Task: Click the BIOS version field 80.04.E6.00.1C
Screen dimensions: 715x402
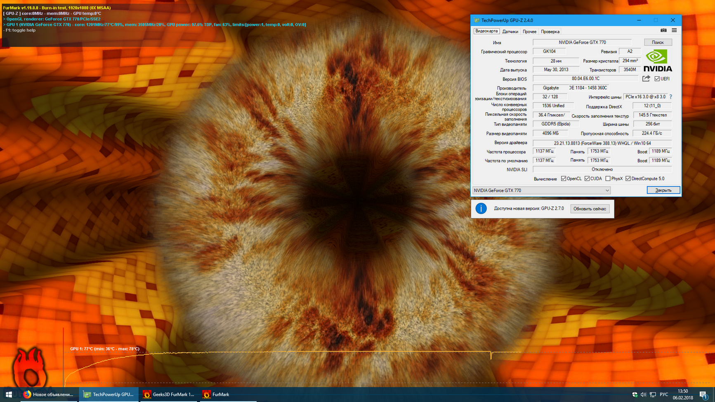Action: point(585,79)
